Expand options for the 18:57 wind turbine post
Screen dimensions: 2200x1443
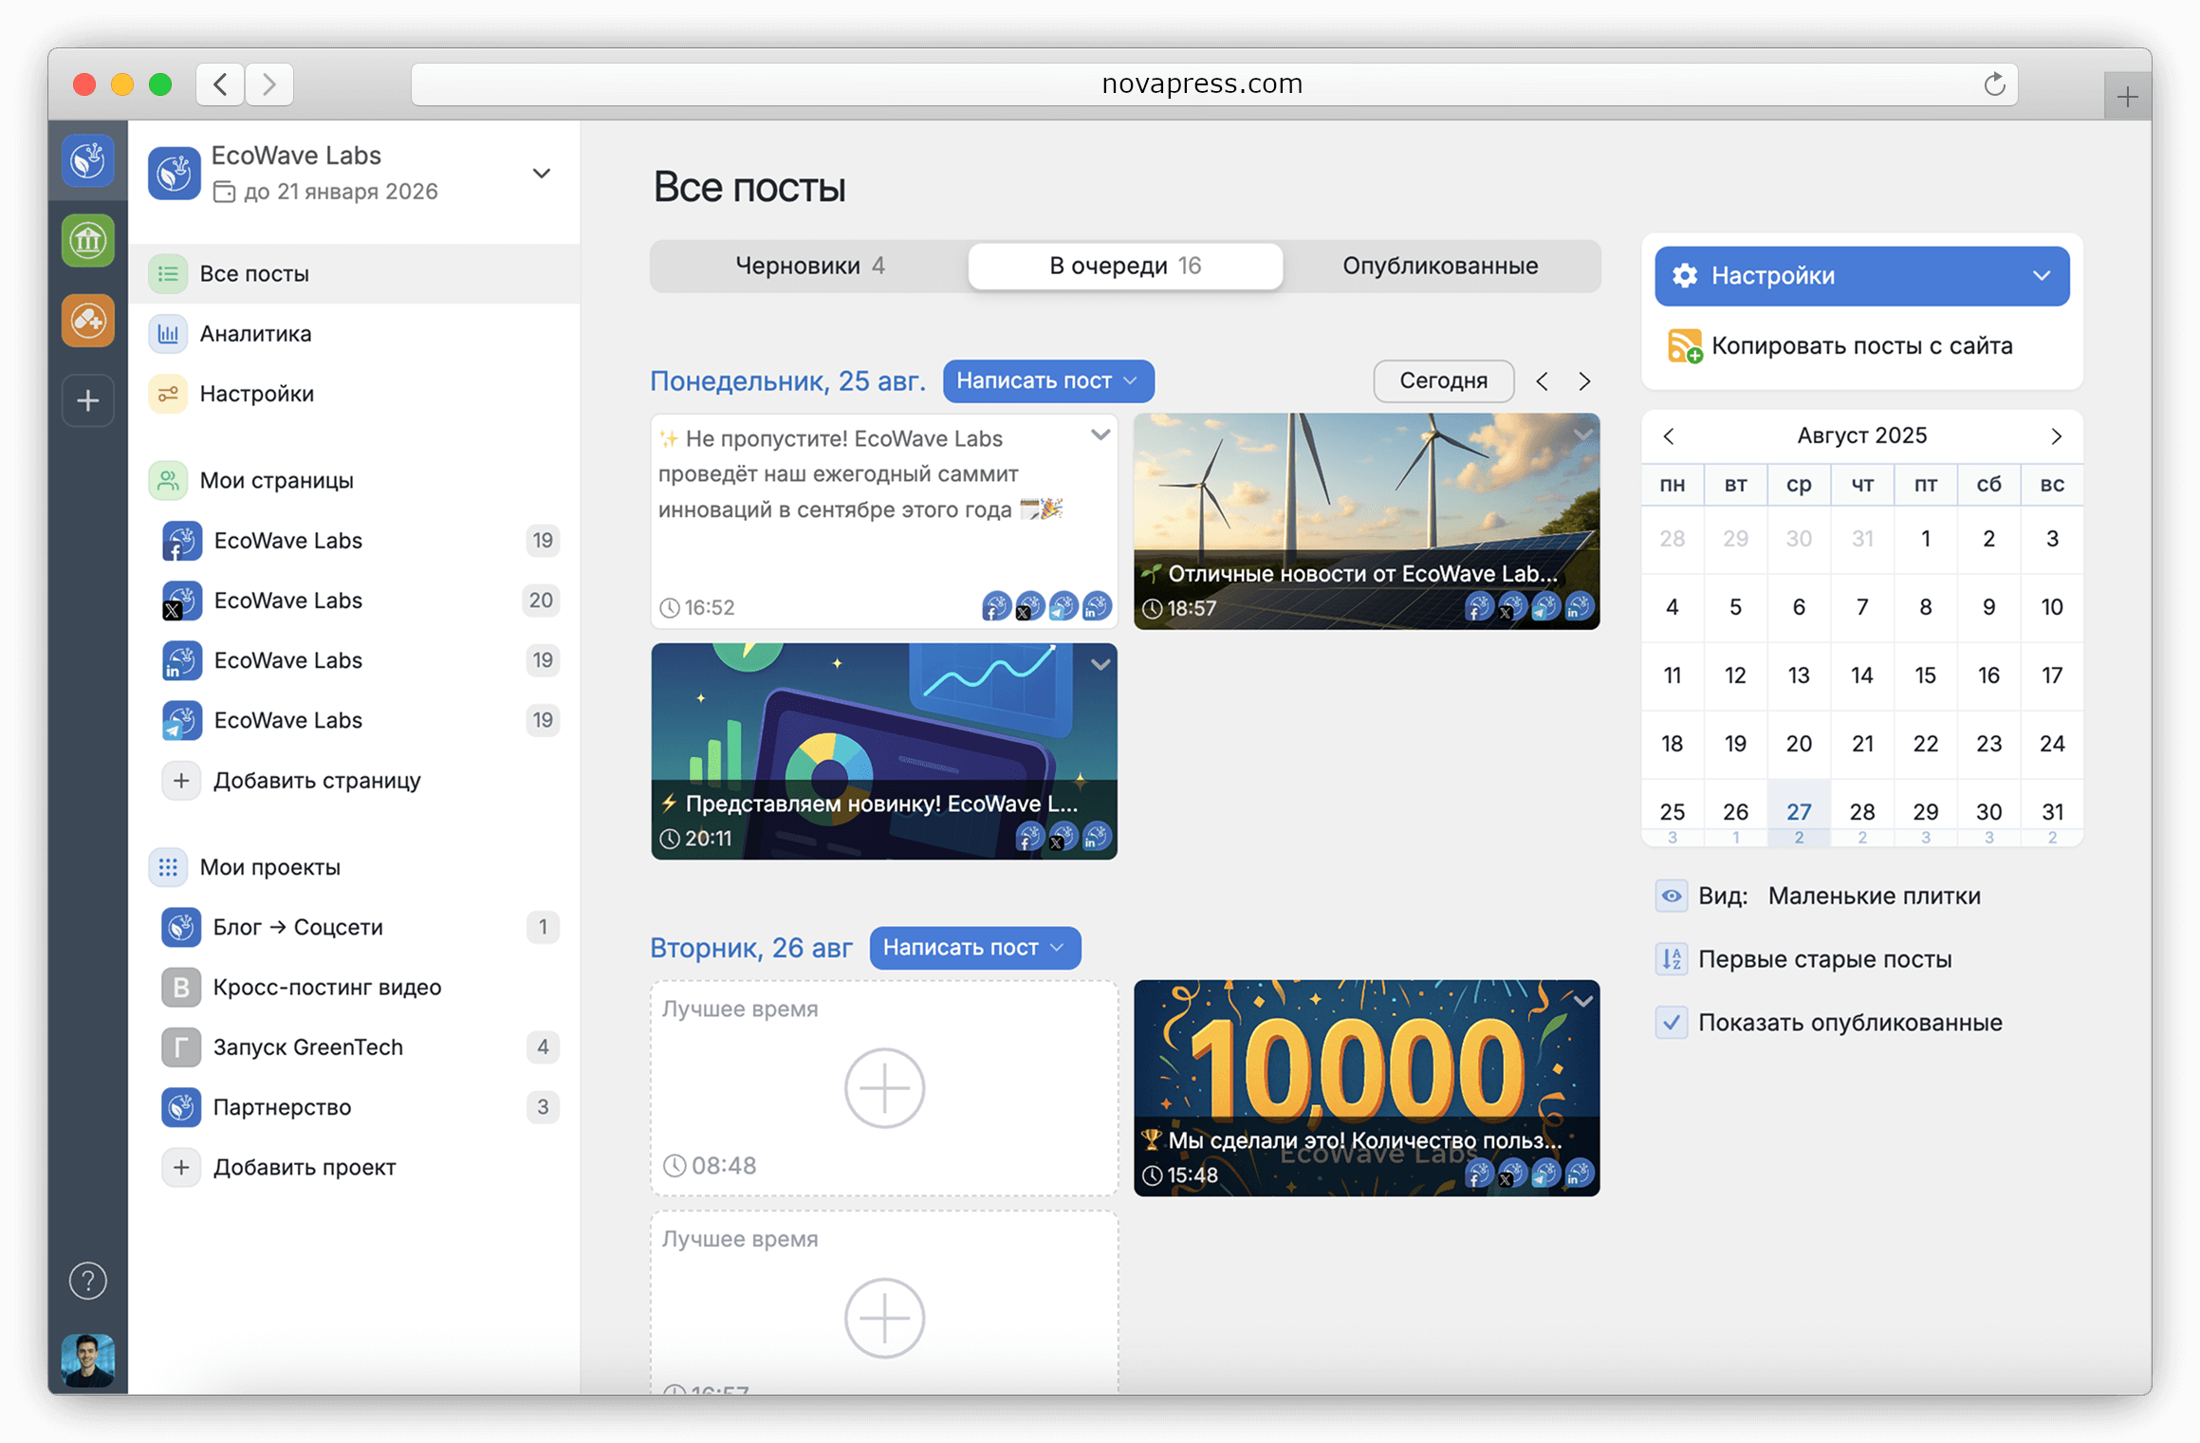(1582, 435)
